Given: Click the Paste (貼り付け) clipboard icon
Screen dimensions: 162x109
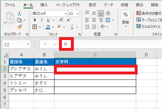Looking at the screenshot, I should (x=10, y=16).
